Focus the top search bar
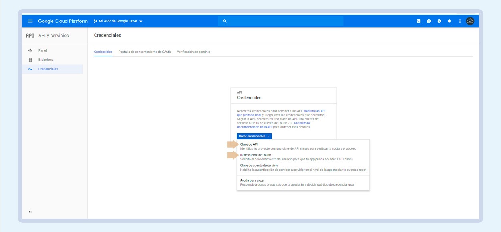The image size is (501, 232). click(x=281, y=21)
